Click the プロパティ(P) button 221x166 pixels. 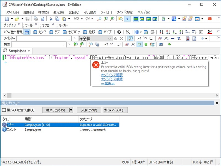(x=89, y=110)
